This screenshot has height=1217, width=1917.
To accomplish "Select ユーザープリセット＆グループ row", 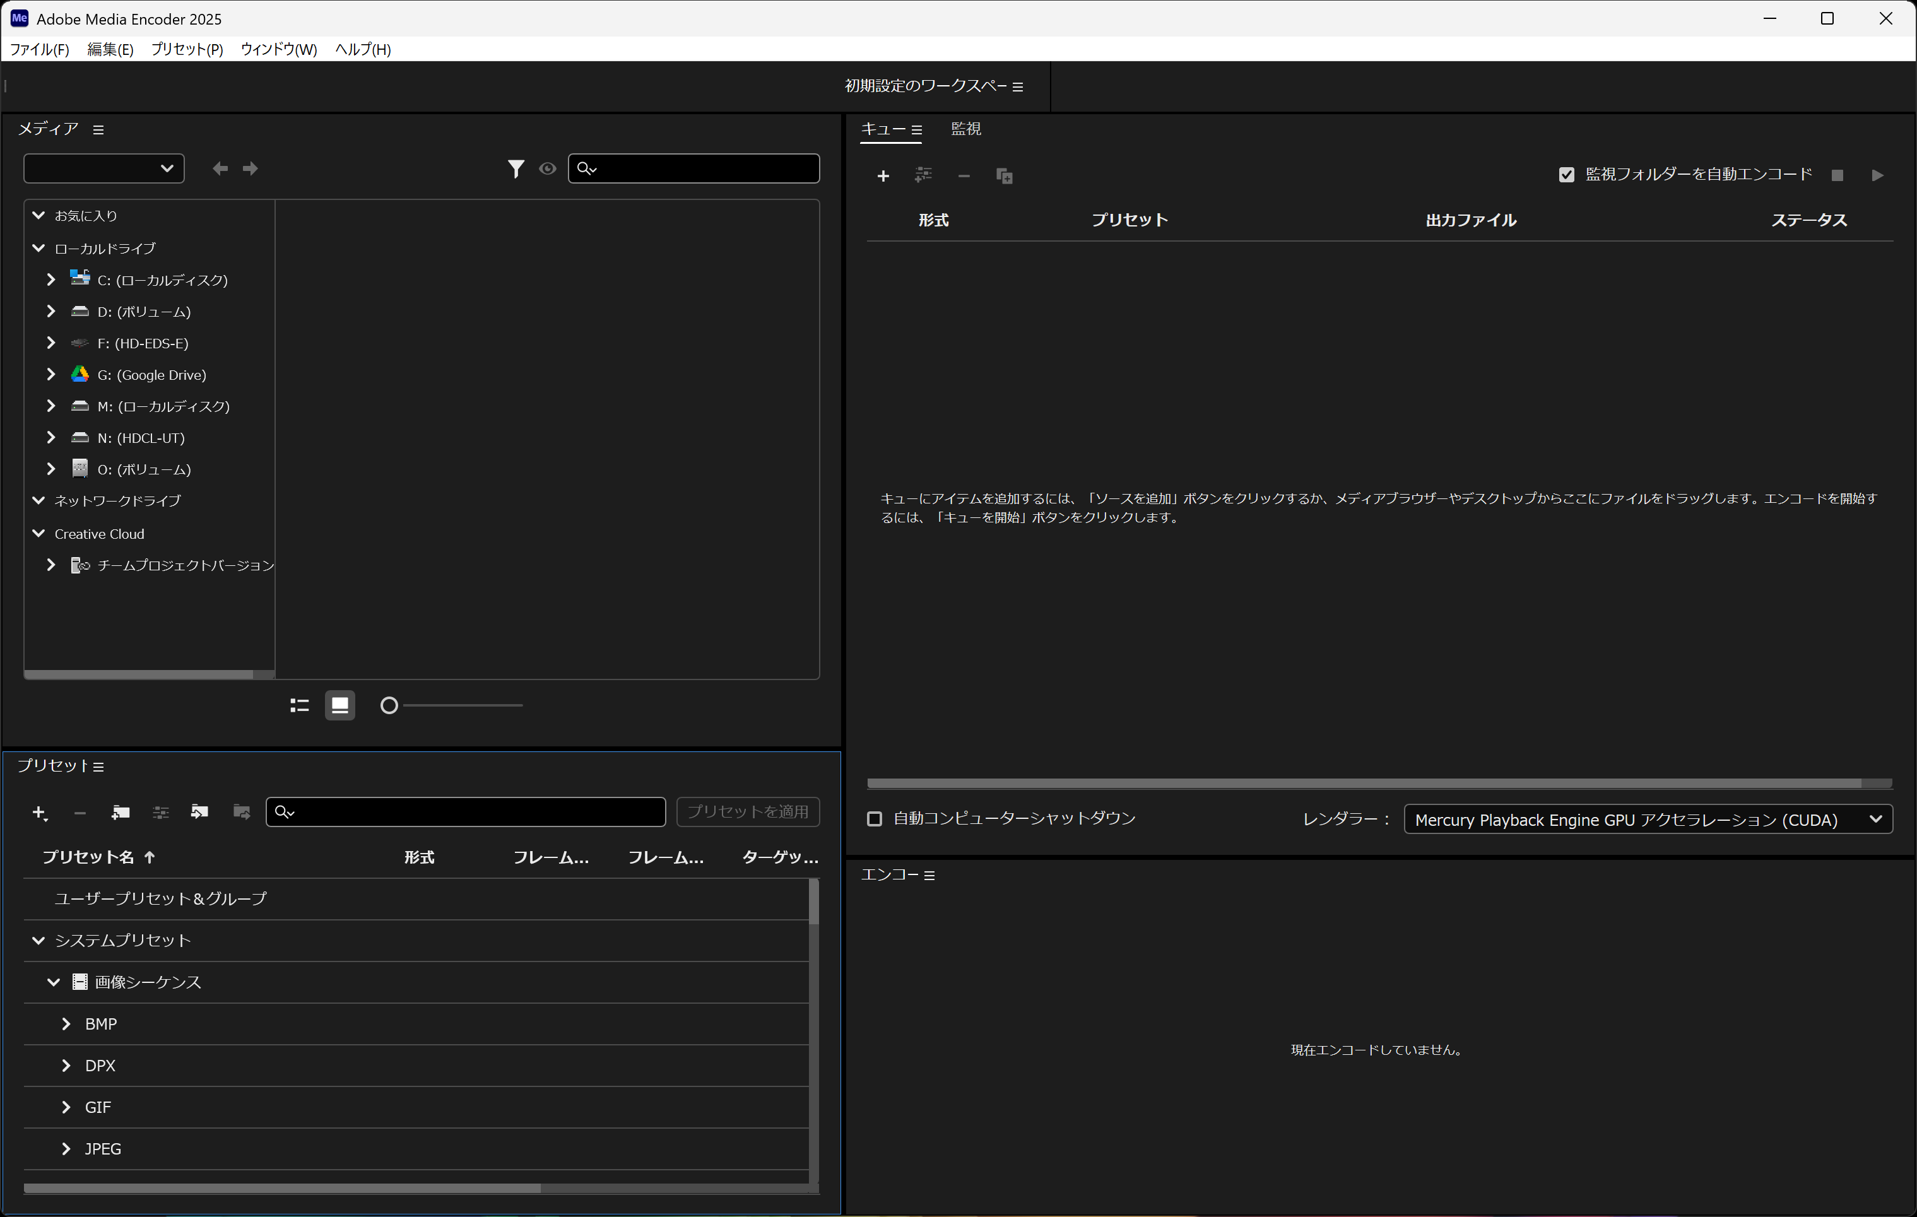I will click(x=416, y=900).
